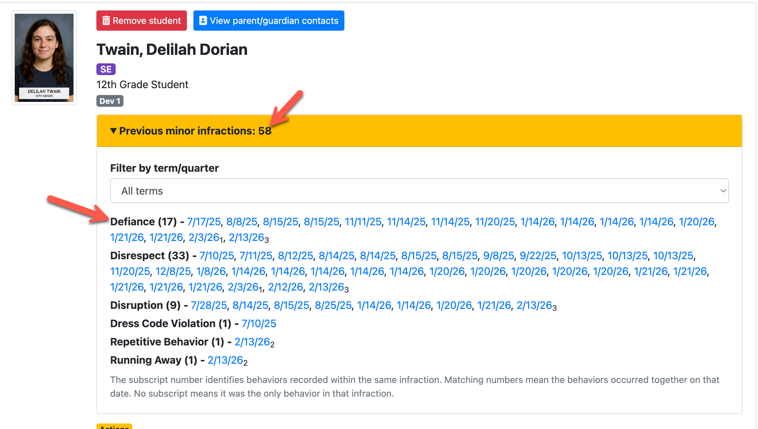758x429 pixels.
Task: Open Defiance infraction dated 2/13/26
Action: pyautogui.click(x=246, y=237)
